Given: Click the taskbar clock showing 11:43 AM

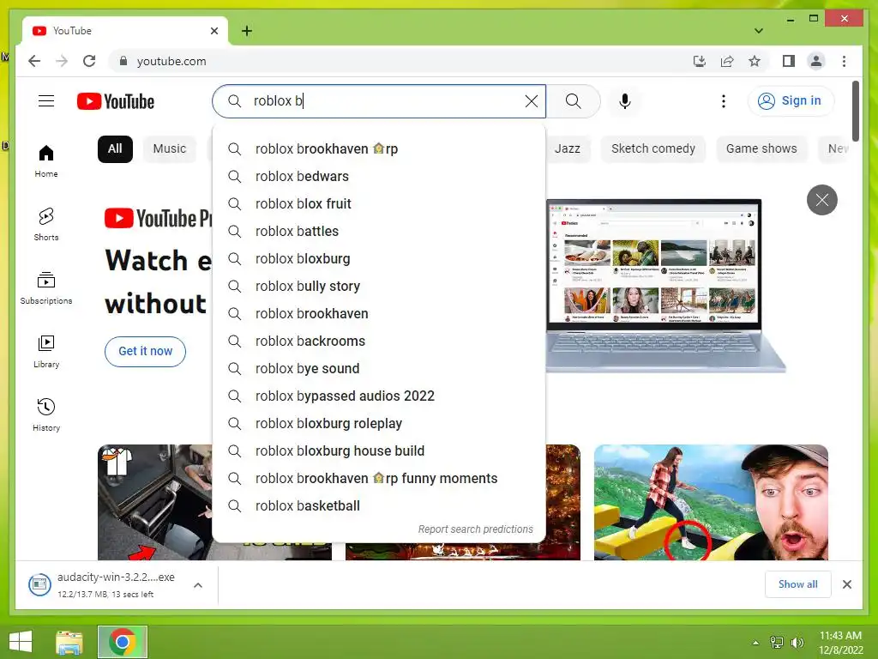Looking at the screenshot, I should tap(840, 642).
